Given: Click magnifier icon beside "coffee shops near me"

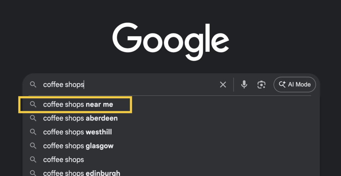Looking at the screenshot, I should [33, 104].
